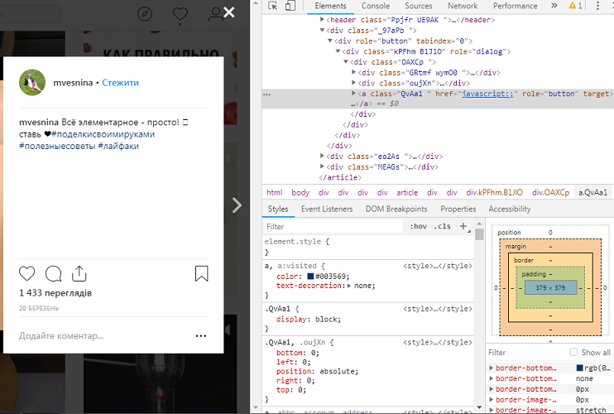Show more DevTools tabs chevron
Image resolution: width=614 pixels, height=414 pixels.
coord(554,6)
